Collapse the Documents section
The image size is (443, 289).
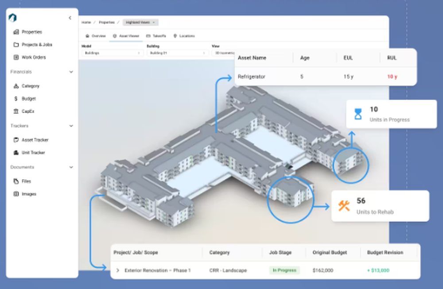click(x=71, y=167)
